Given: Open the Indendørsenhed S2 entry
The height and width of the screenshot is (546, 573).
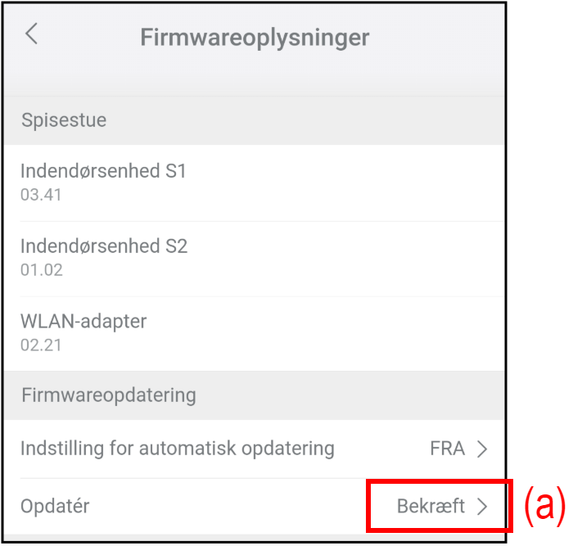Looking at the screenshot, I should (104, 246).
